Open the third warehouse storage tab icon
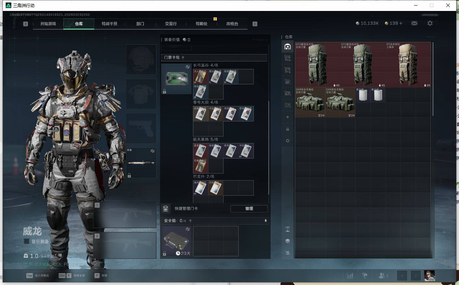This screenshot has width=459, height=285. [x=288, y=70]
